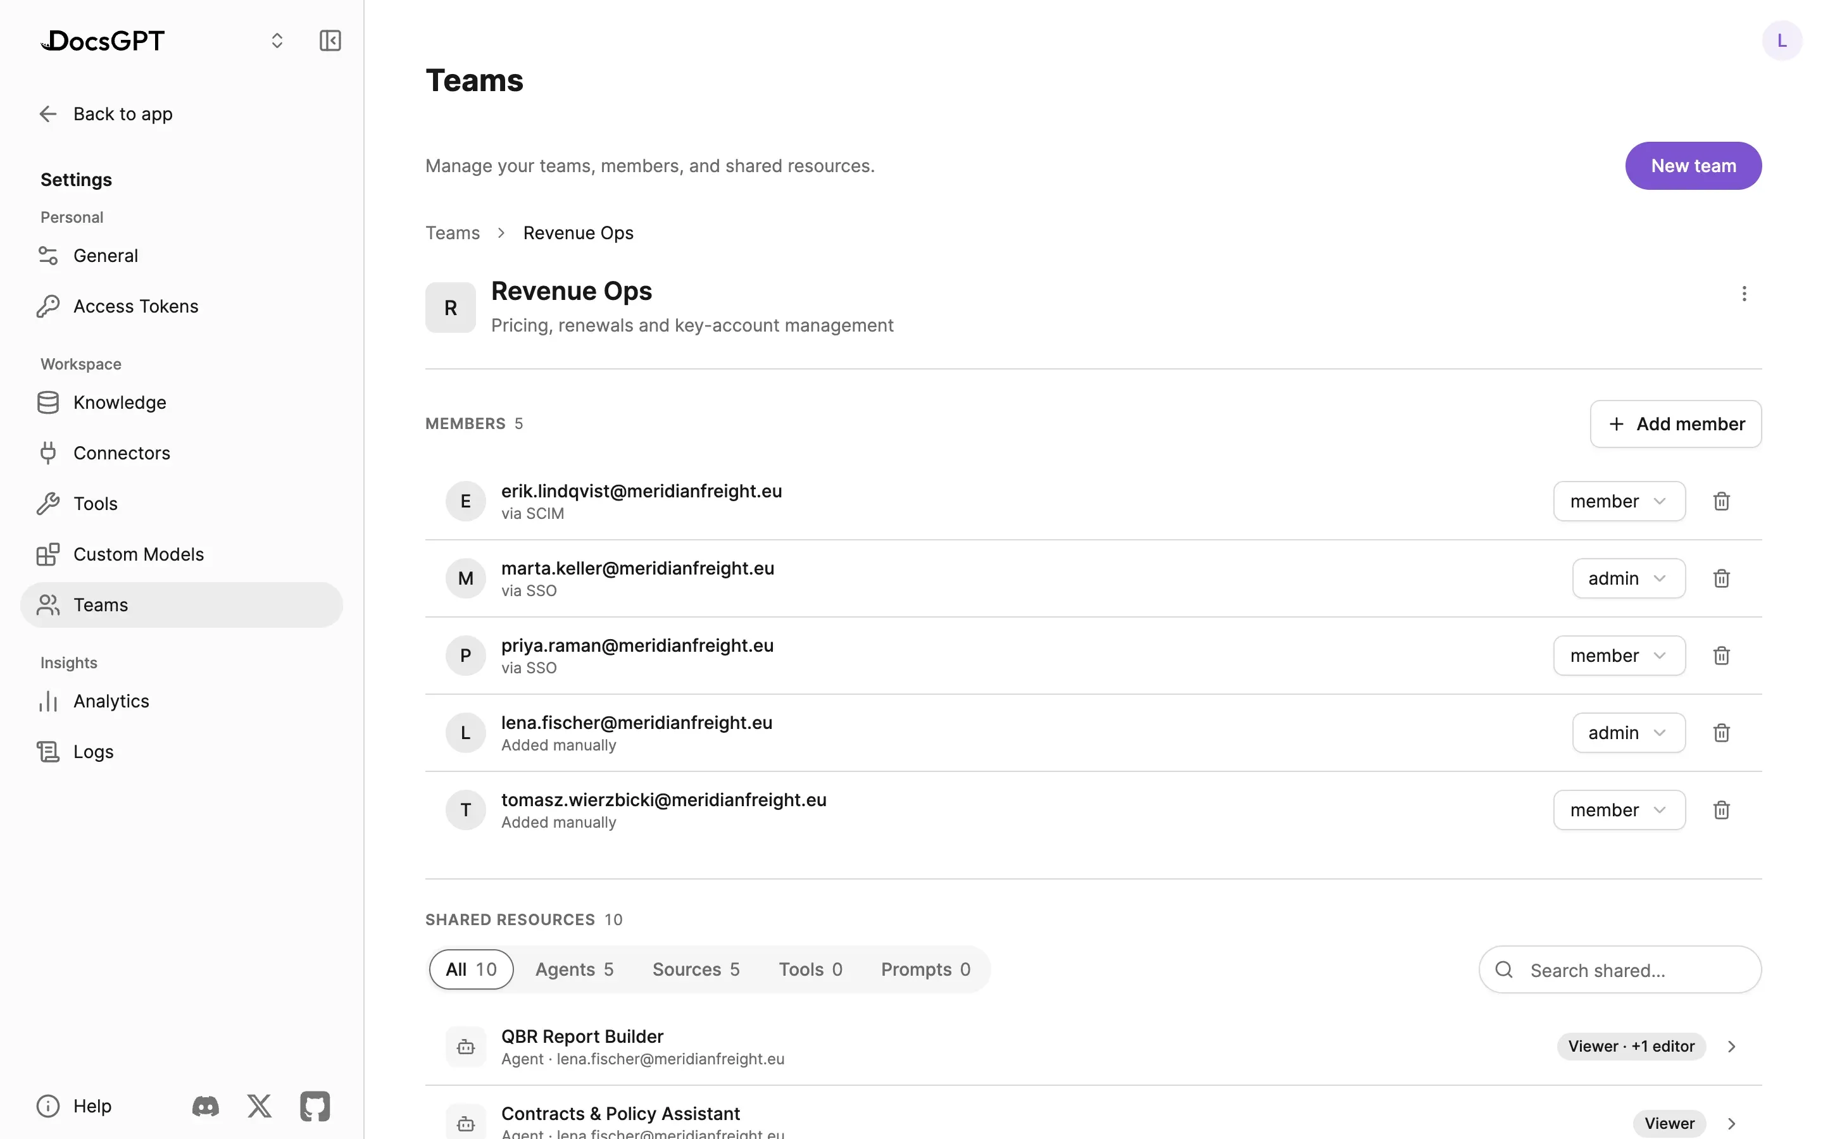Open Revenue Ops more options menu
This screenshot has height=1139, width=1823.
[x=1744, y=294]
